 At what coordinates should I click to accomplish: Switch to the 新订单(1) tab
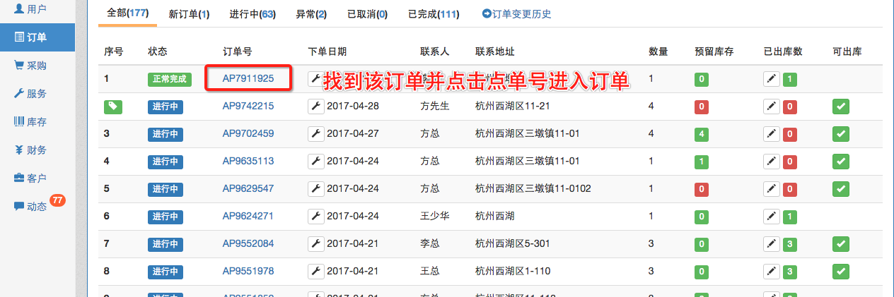(x=189, y=14)
